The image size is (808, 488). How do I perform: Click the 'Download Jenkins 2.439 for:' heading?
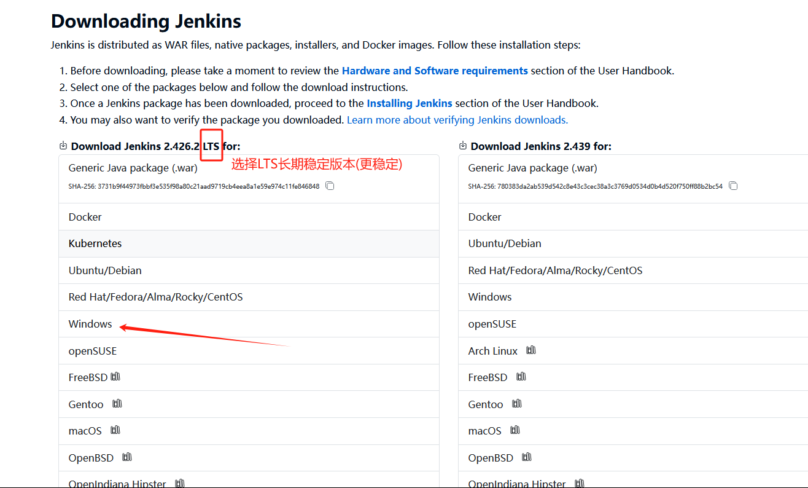541,146
